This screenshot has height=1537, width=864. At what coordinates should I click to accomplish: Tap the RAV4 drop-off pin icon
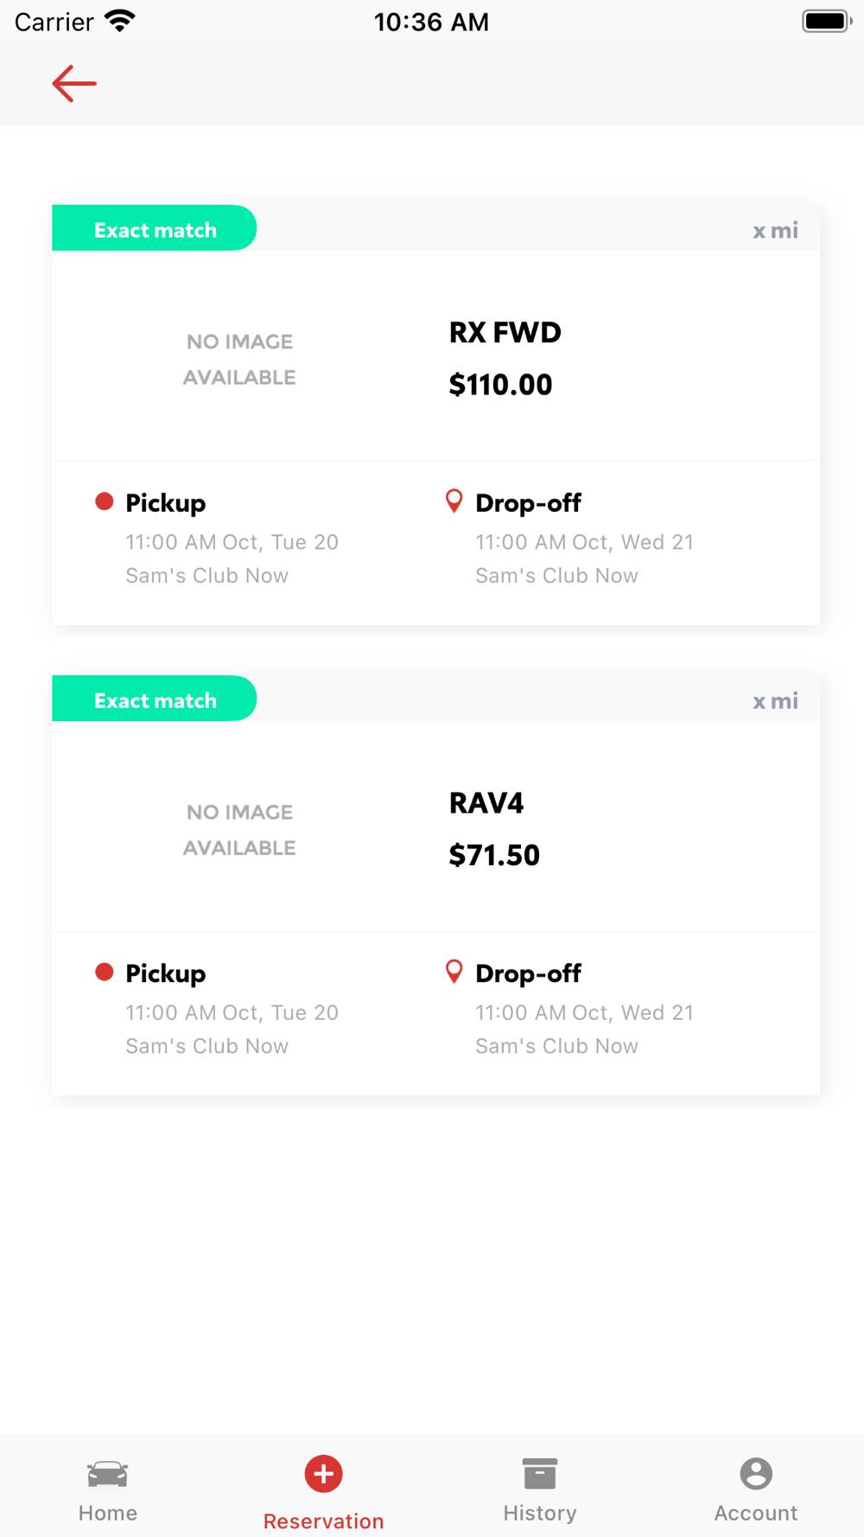[x=454, y=972]
